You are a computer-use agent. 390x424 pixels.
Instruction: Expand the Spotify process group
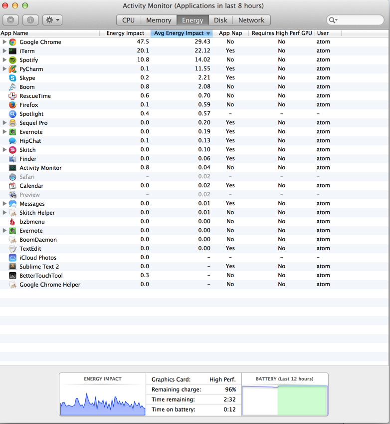[4, 60]
